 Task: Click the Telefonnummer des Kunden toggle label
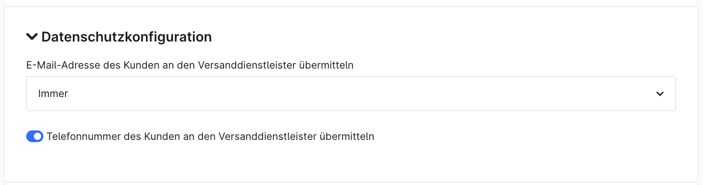pos(210,136)
